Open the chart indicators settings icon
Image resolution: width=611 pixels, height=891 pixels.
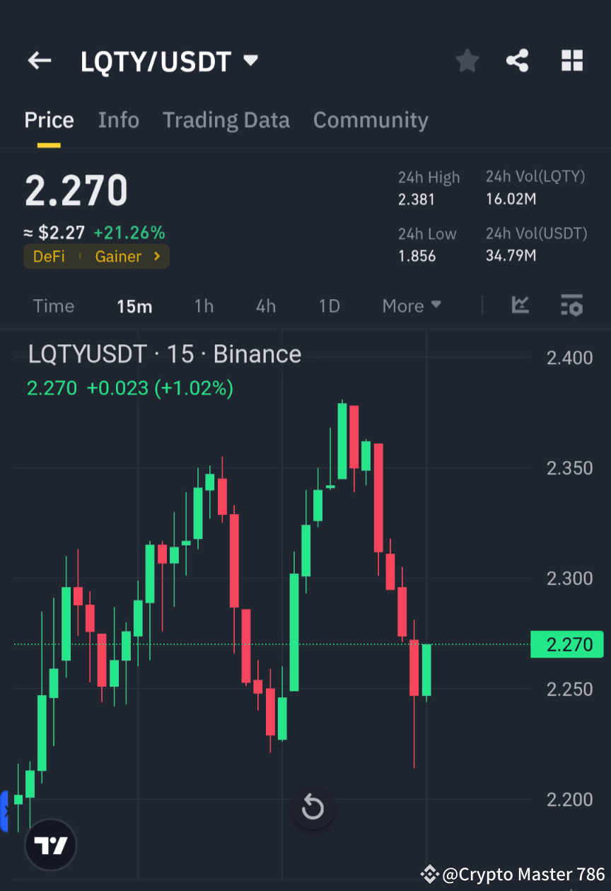pyautogui.click(x=572, y=305)
